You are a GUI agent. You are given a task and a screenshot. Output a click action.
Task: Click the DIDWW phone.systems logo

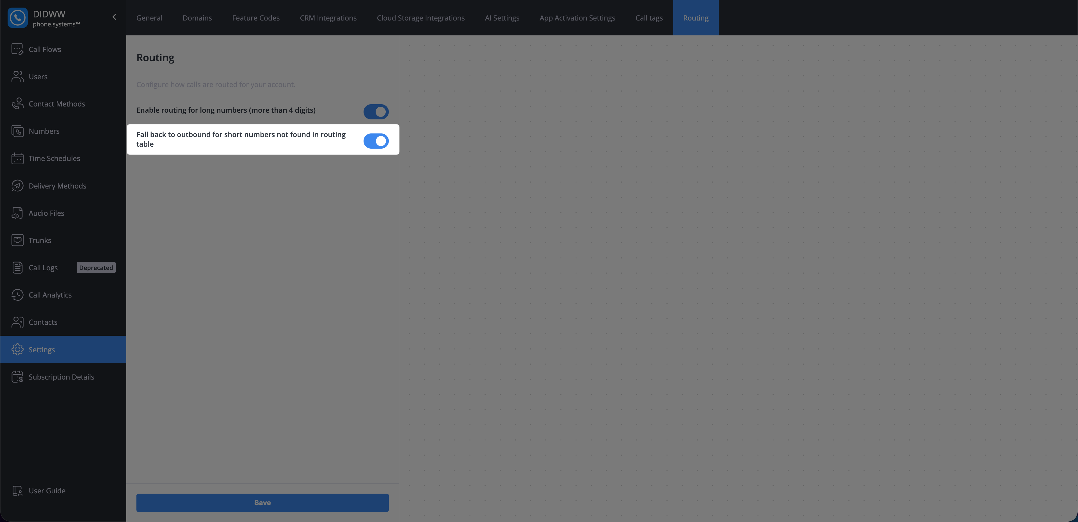tap(44, 18)
